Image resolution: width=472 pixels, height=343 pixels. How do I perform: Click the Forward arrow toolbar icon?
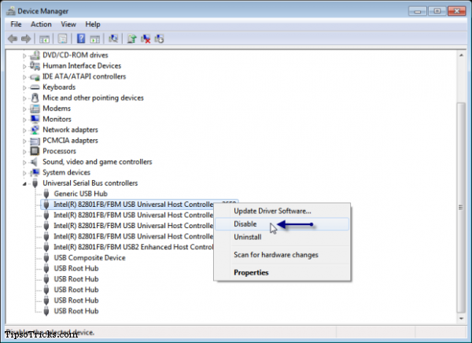tap(26, 39)
